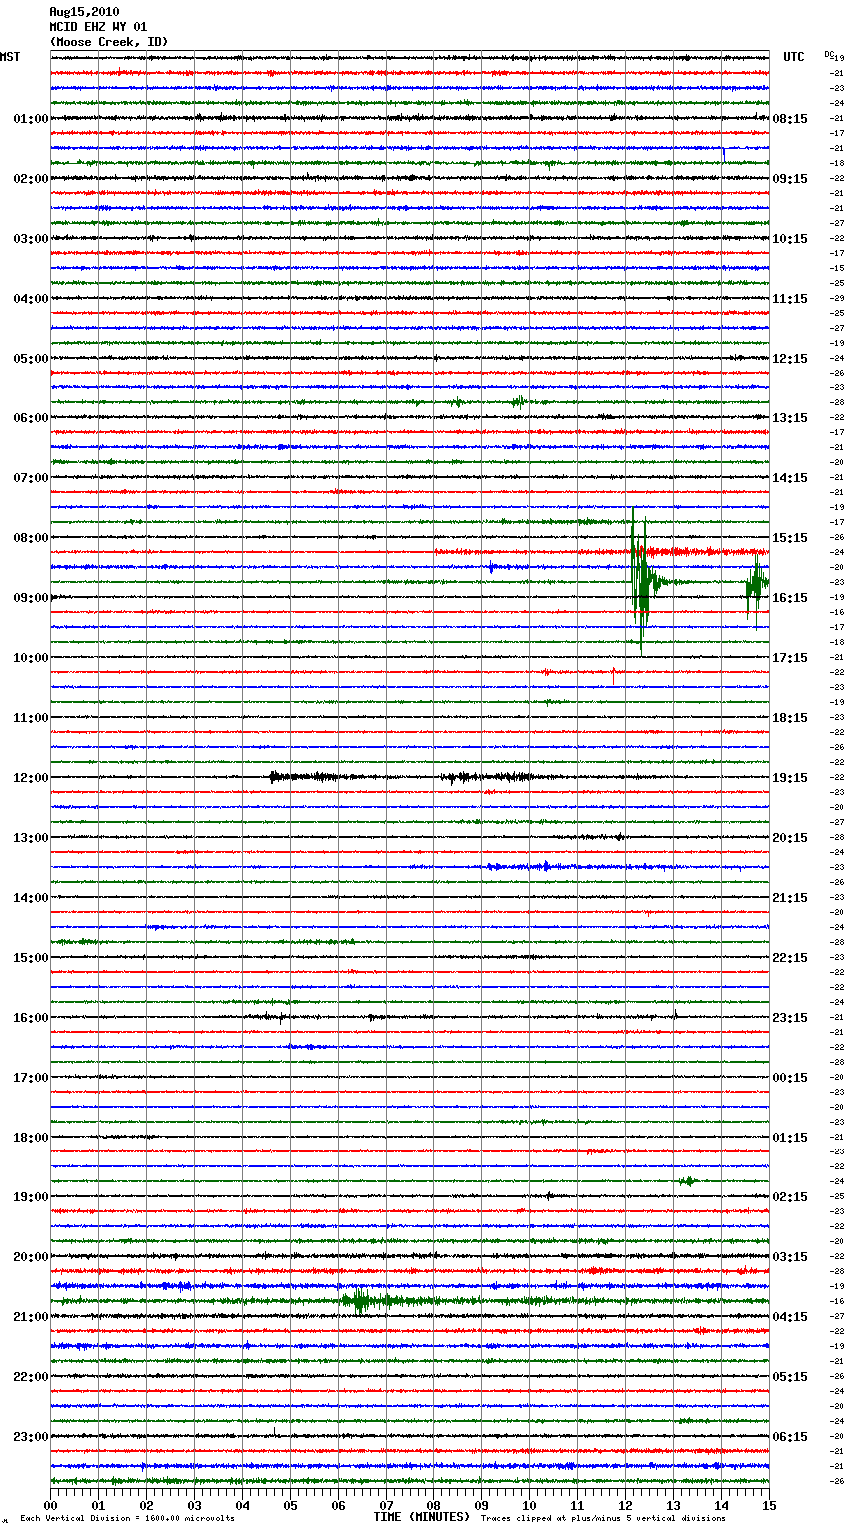849x1532 pixels.
Task: Click the '06:15' UTC time label
Action: tap(790, 1437)
